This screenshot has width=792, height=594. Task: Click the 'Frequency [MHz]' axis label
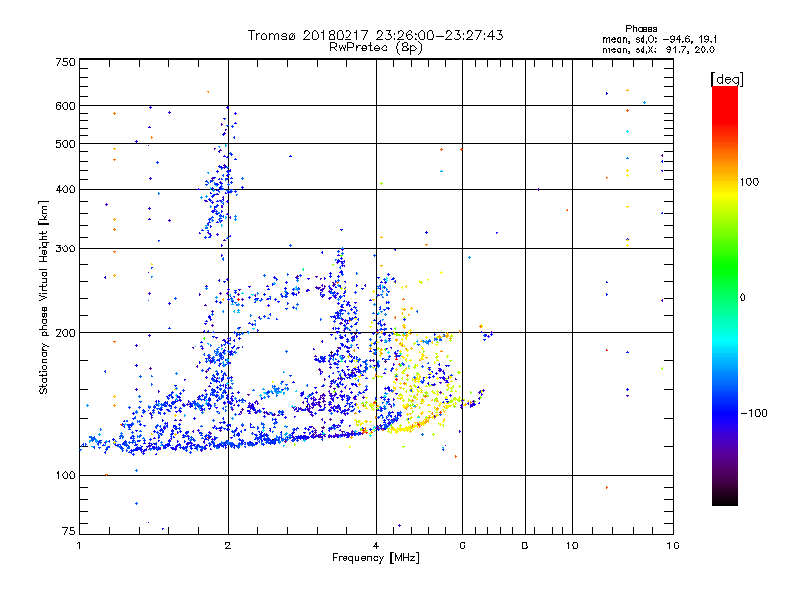[375, 558]
